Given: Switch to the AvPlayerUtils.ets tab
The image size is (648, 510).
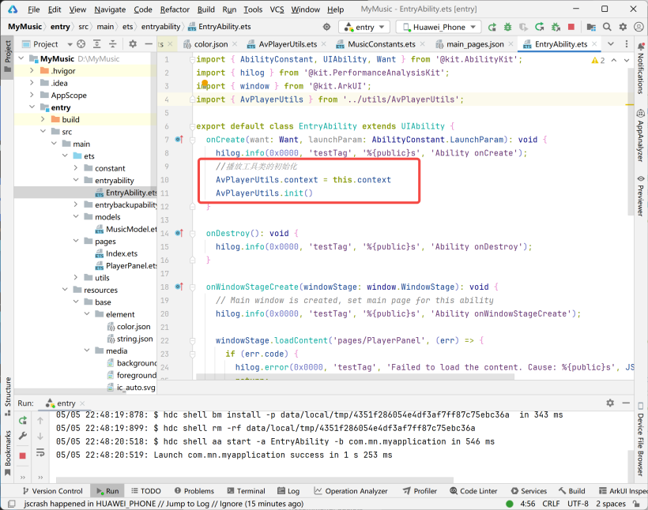Looking at the screenshot, I should (x=288, y=44).
